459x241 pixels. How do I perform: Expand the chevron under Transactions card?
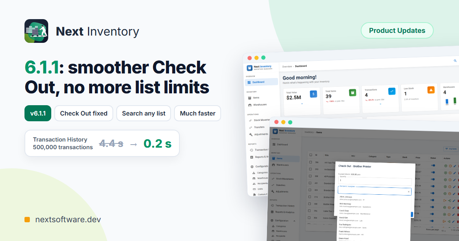pos(381,104)
